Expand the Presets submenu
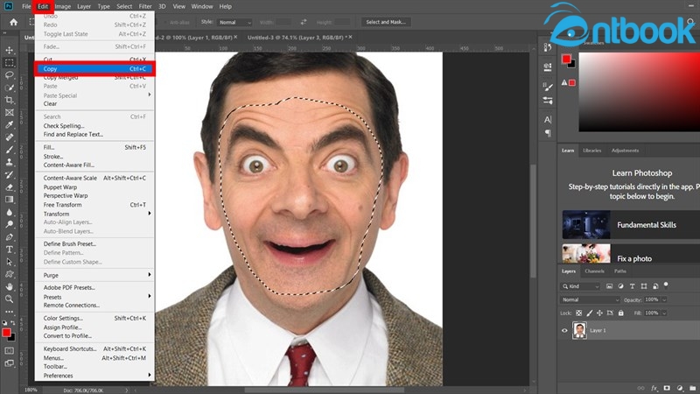This screenshot has width=700, height=394. click(94, 297)
